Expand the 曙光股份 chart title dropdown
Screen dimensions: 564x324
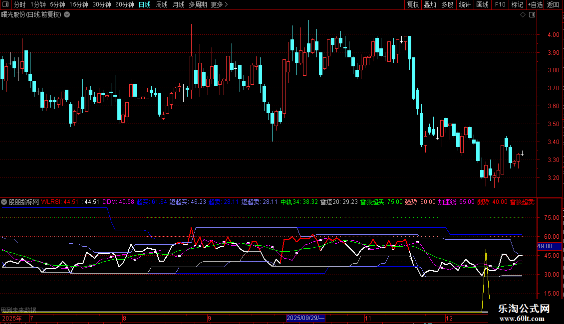67,14
